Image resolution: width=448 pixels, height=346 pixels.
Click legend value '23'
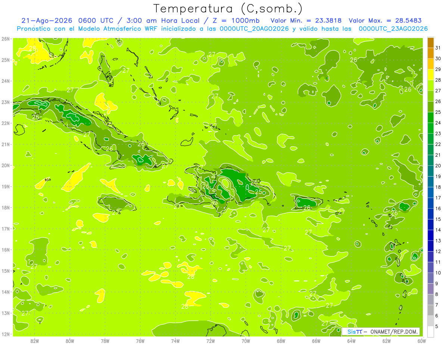(x=438, y=134)
